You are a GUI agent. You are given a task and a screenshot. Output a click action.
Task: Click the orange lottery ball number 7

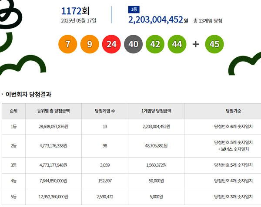(67, 44)
